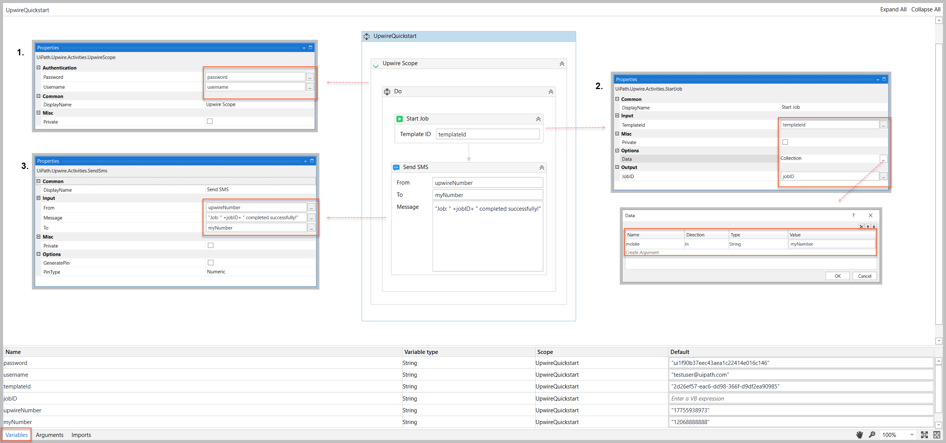Image resolution: width=946 pixels, height=443 pixels.
Task: Open ellipsis editor for SendSms To property
Action: [x=311, y=228]
